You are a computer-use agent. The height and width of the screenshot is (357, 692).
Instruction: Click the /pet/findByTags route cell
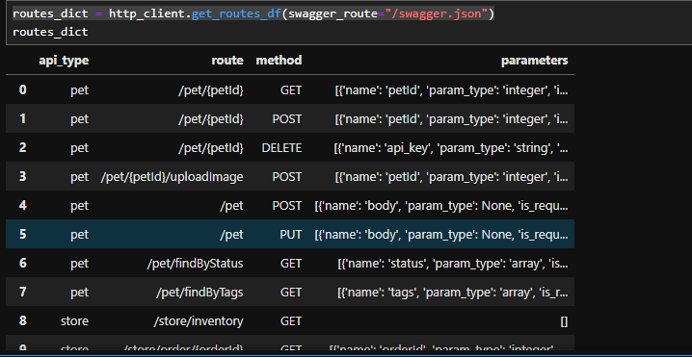coord(200,293)
